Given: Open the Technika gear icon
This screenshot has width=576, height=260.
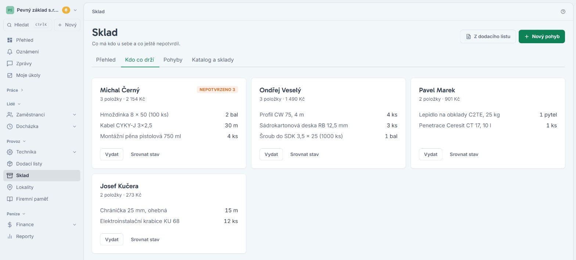Looking at the screenshot, I should pos(10,152).
